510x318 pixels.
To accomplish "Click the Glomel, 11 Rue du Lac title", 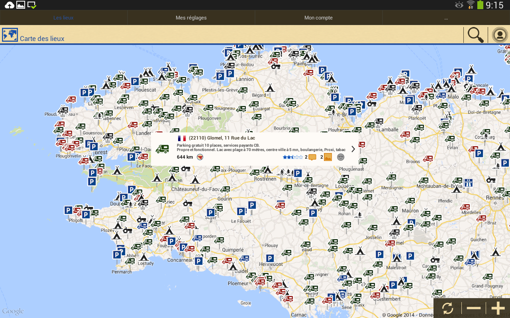I will pos(222,138).
